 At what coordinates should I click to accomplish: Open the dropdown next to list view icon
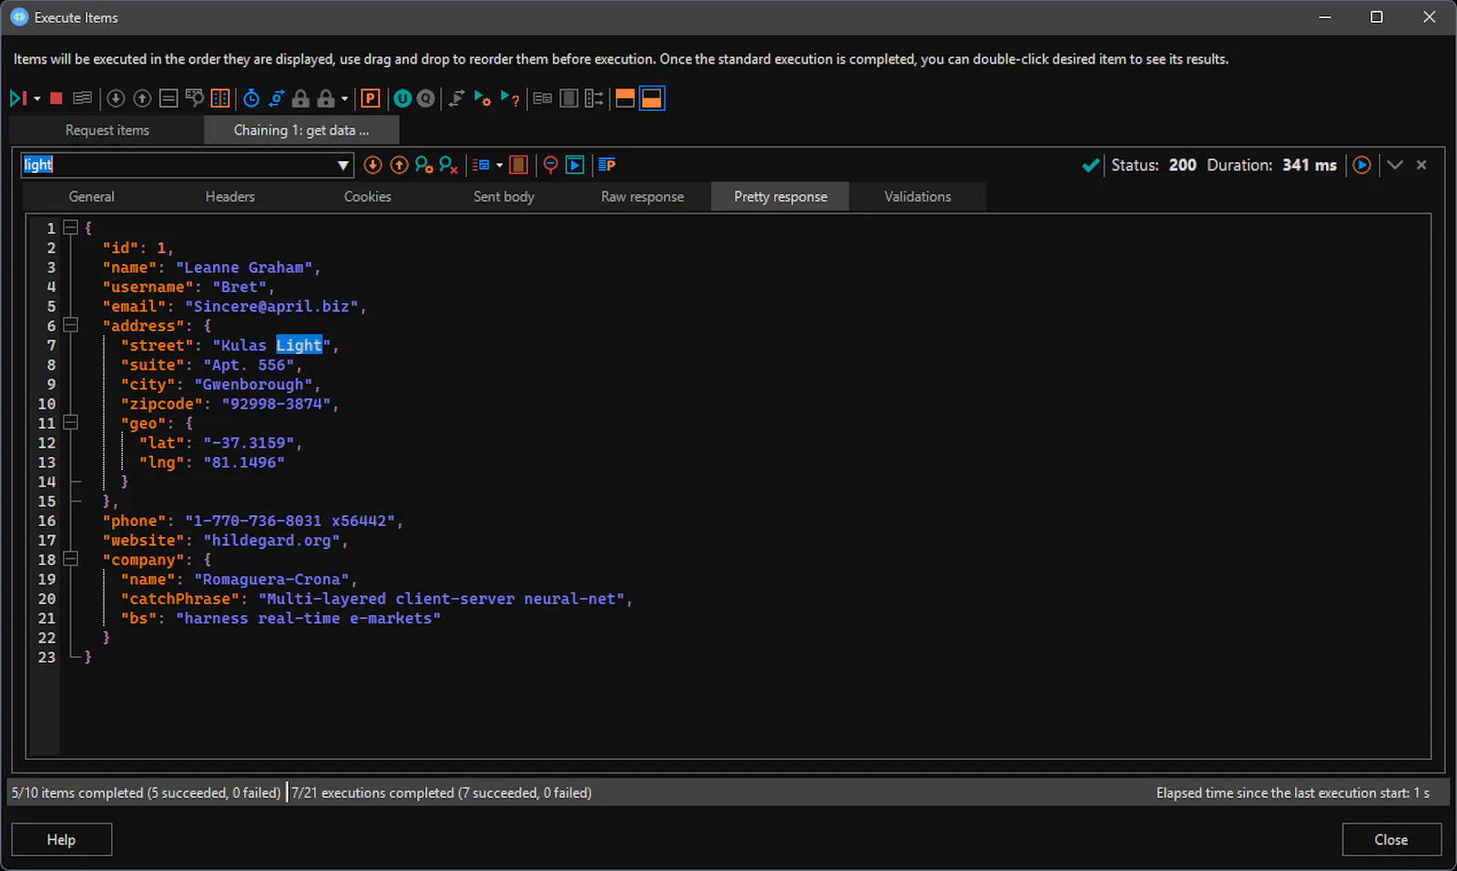pos(499,165)
